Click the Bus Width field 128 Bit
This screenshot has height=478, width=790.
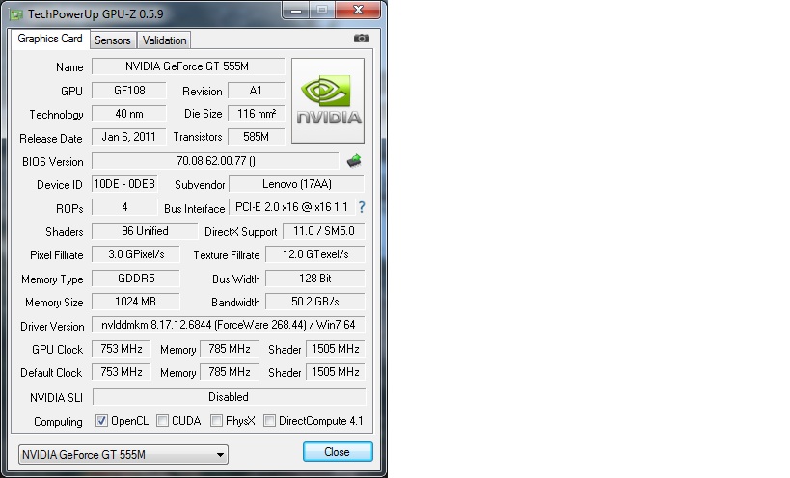[x=314, y=279]
